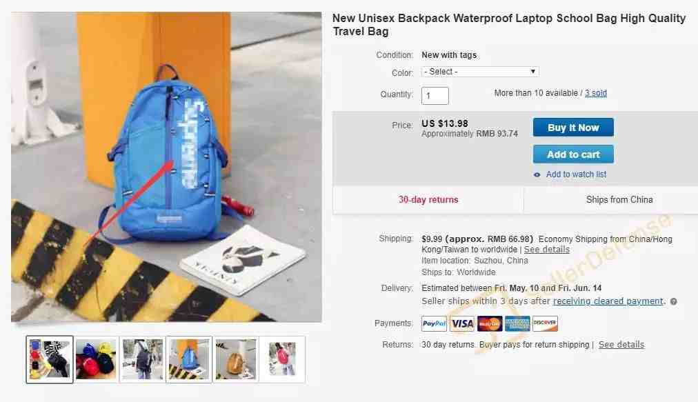Click the help icon after cleared payment
698x402 pixels.
pos(674,301)
